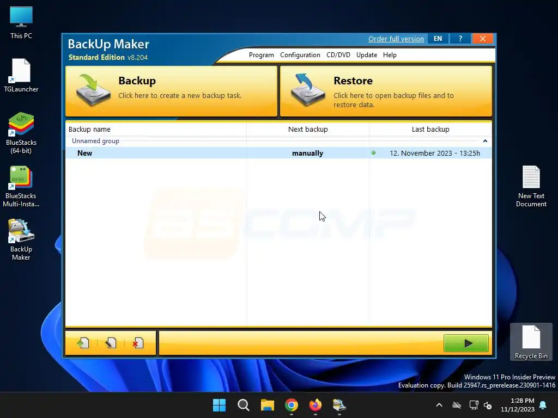
Task: Open the Update menu
Action: [367, 55]
